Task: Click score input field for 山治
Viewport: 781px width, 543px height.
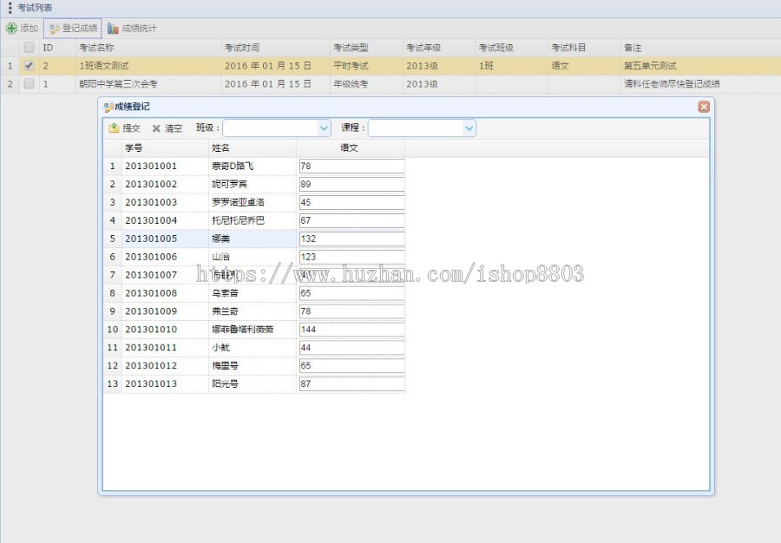Action: tap(351, 257)
